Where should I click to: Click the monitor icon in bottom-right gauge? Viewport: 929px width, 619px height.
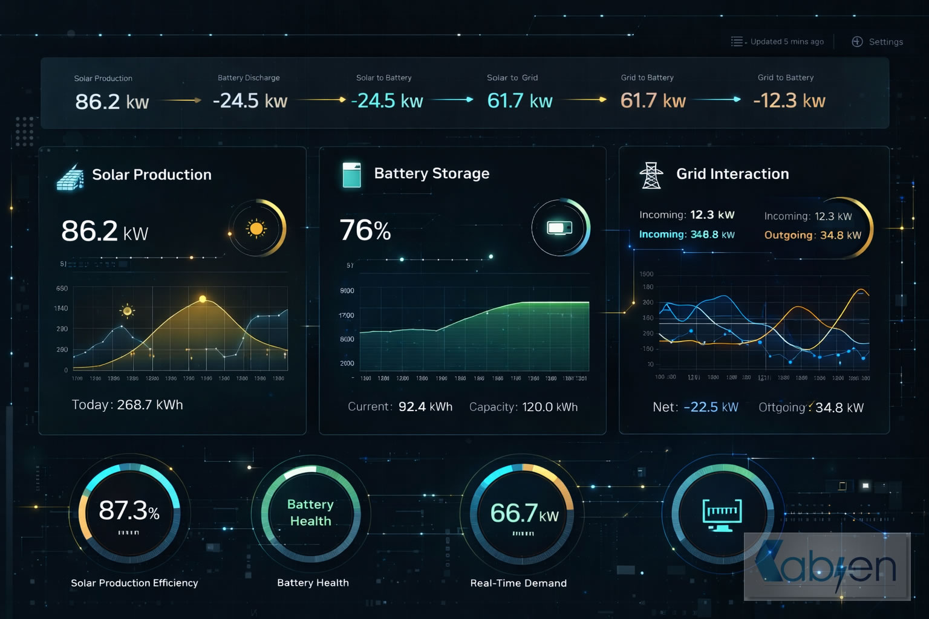click(x=722, y=515)
